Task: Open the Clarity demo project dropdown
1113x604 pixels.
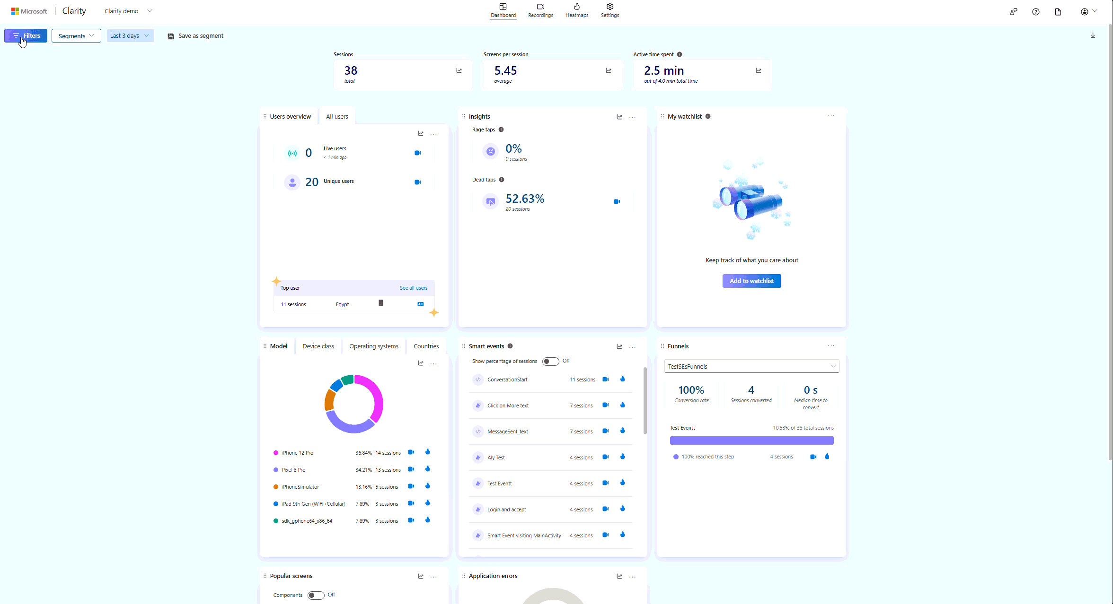Action: pyautogui.click(x=128, y=11)
